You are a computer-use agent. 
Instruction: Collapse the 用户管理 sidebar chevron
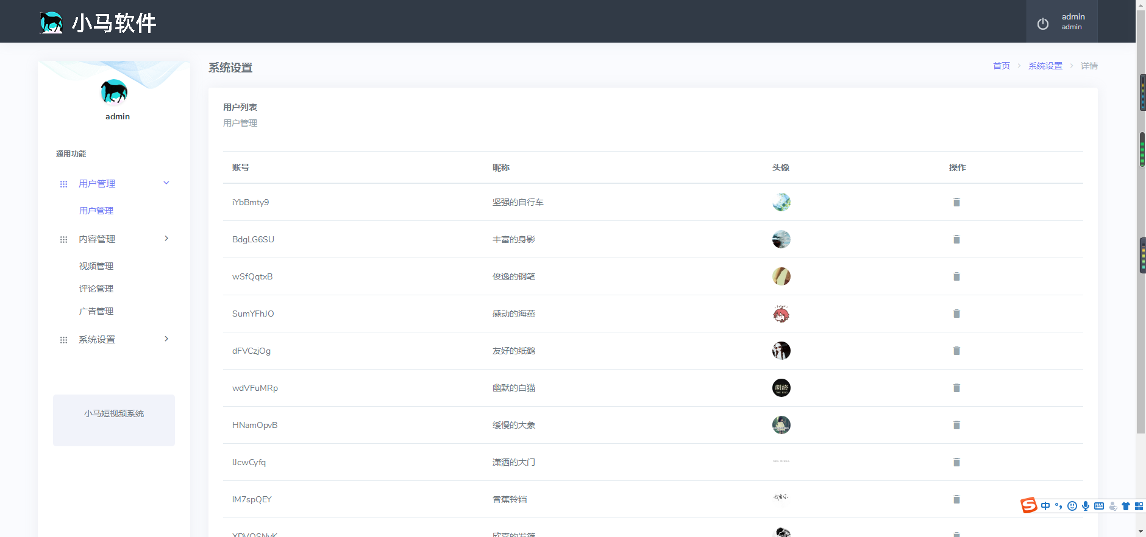[x=166, y=183]
